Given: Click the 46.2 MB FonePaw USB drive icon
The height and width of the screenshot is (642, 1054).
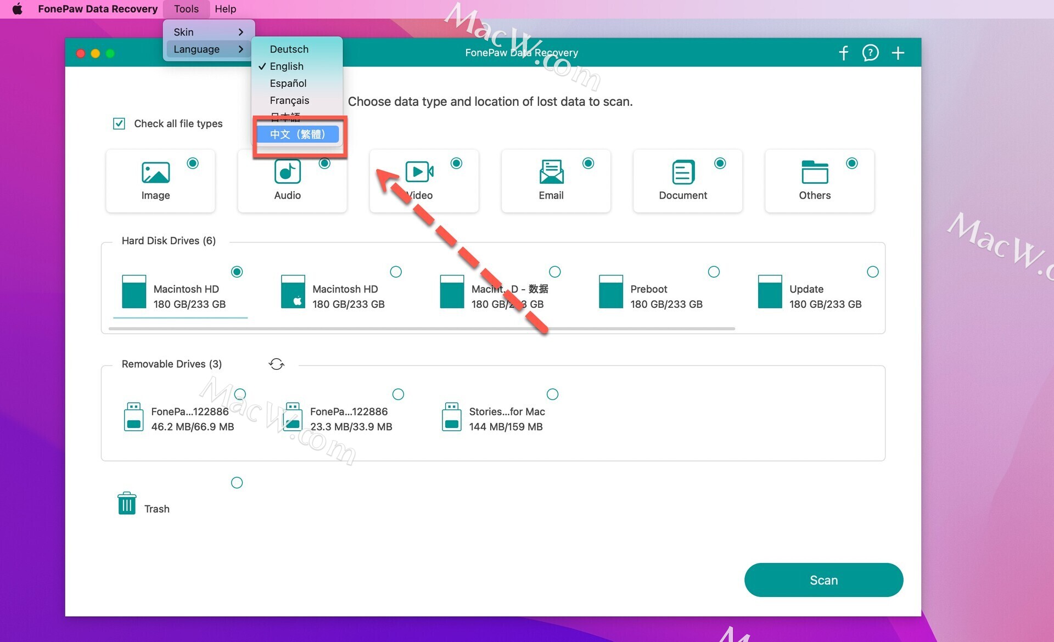Looking at the screenshot, I should click(133, 416).
